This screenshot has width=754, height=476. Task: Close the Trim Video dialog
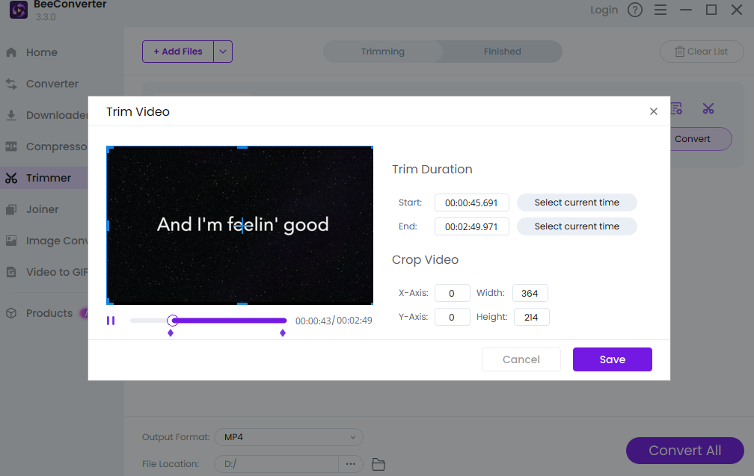[653, 111]
